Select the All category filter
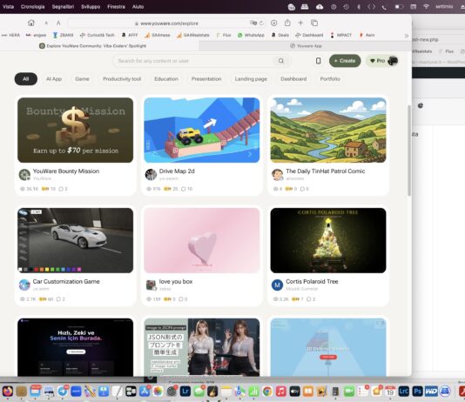The width and height of the screenshot is (465, 402). click(x=26, y=79)
